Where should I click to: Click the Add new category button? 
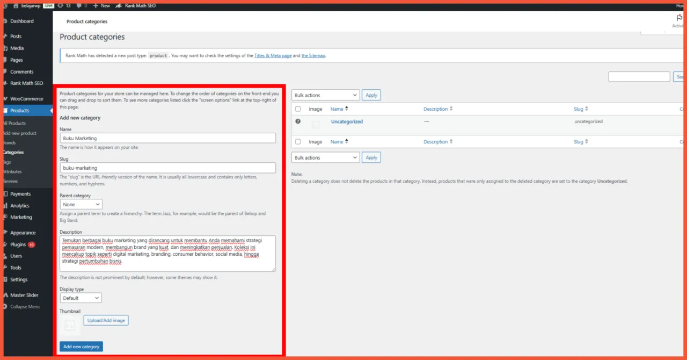click(x=81, y=347)
